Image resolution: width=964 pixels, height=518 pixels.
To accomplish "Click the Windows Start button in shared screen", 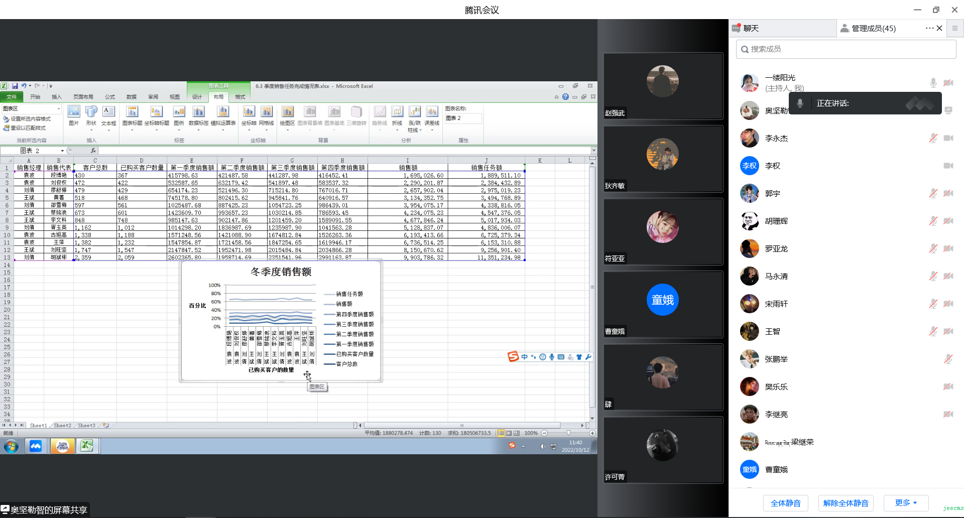I will click(11, 446).
